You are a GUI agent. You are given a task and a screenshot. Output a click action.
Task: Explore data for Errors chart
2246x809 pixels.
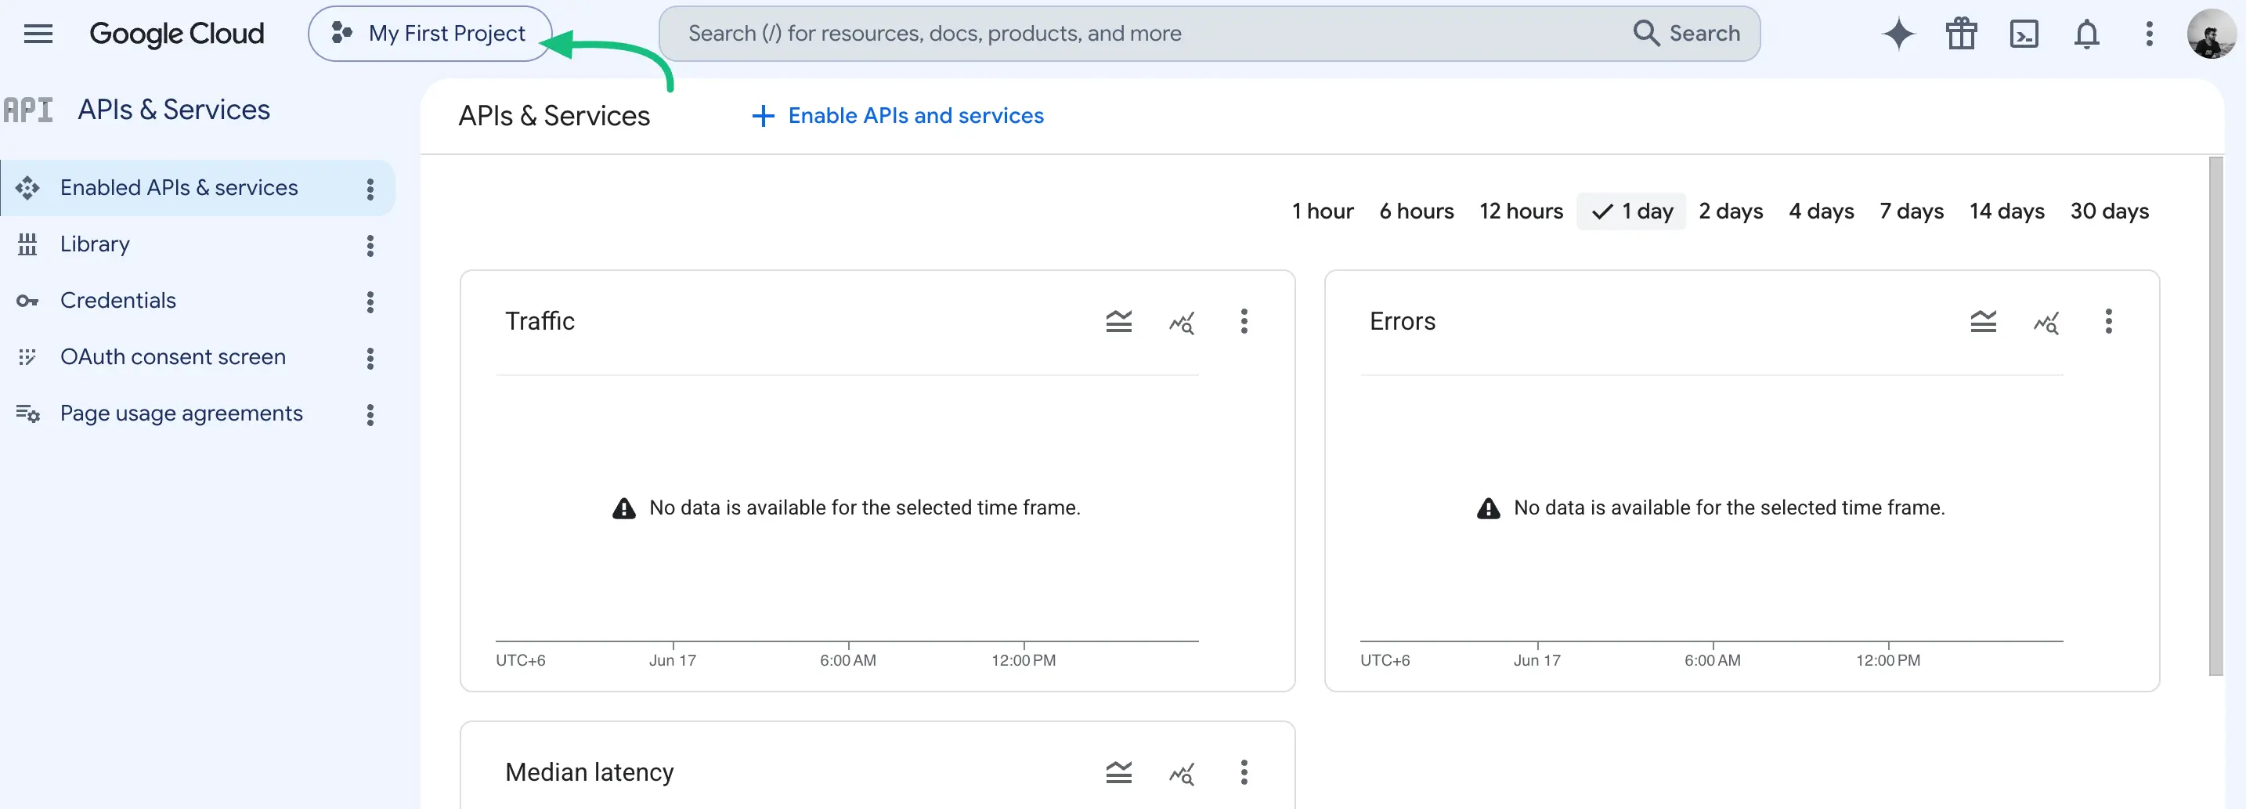pyautogui.click(x=2046, y=323)
